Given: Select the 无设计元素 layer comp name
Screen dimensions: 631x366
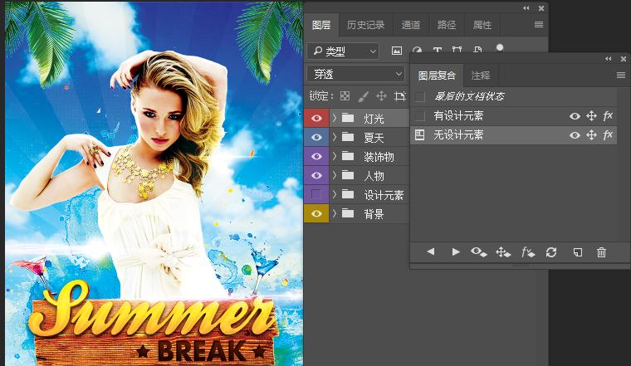Looking at the screenshot, I should tap(458, 134).
